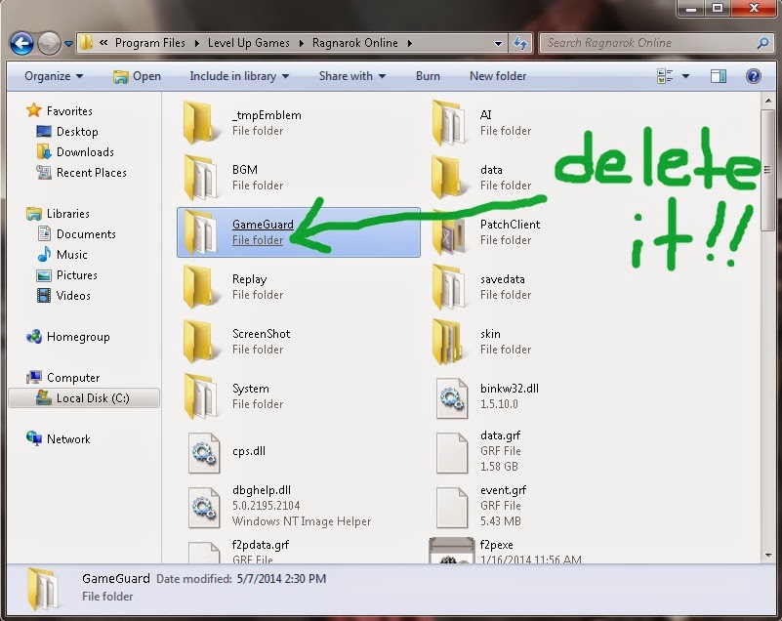
Task: Open the address bar history dropdown
Action: pos(498,43)
